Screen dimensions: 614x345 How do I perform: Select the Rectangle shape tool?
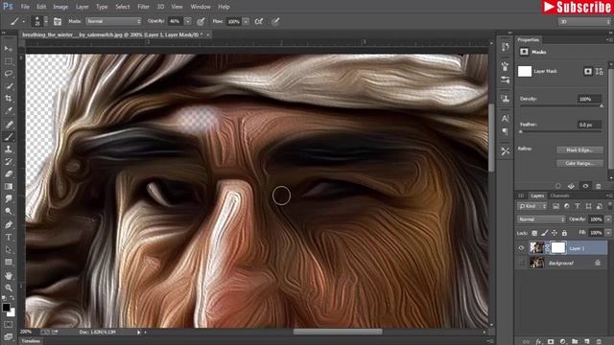click(9, 262)
